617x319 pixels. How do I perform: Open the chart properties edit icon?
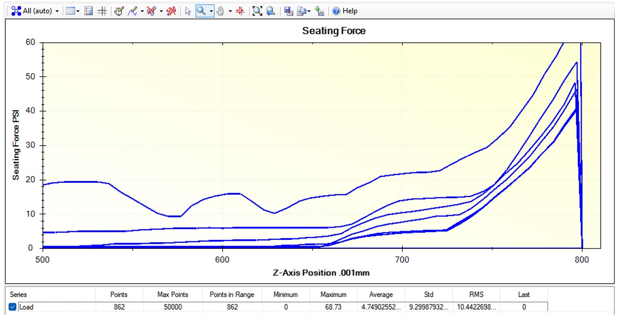[x=119, y=11]
